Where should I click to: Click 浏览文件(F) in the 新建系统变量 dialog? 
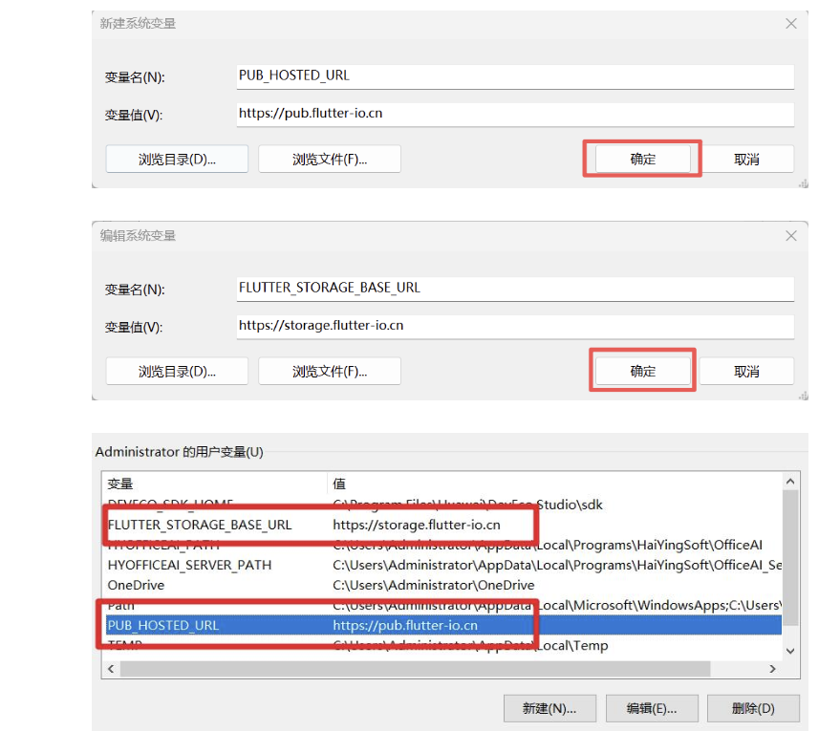(330, 159)
